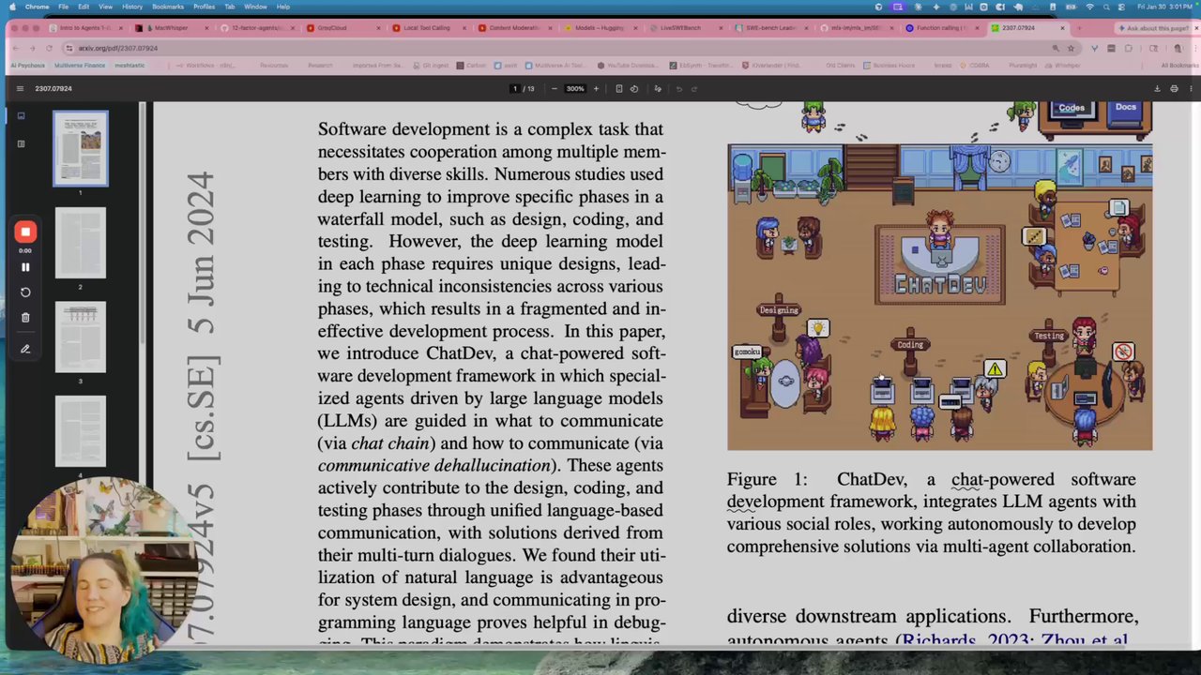Open the All Bookmarks folder
Image resolution: width=1201 pixels, height=675 pixels.
click(x=1178, y=66)
